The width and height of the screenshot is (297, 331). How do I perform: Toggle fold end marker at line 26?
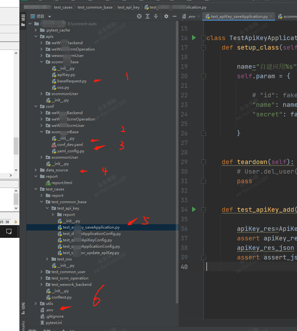(x=204, y=133)
